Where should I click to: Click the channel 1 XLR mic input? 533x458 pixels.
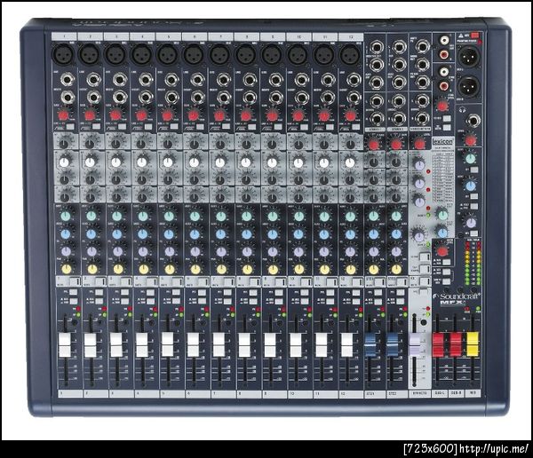click(x=63, y=54)
